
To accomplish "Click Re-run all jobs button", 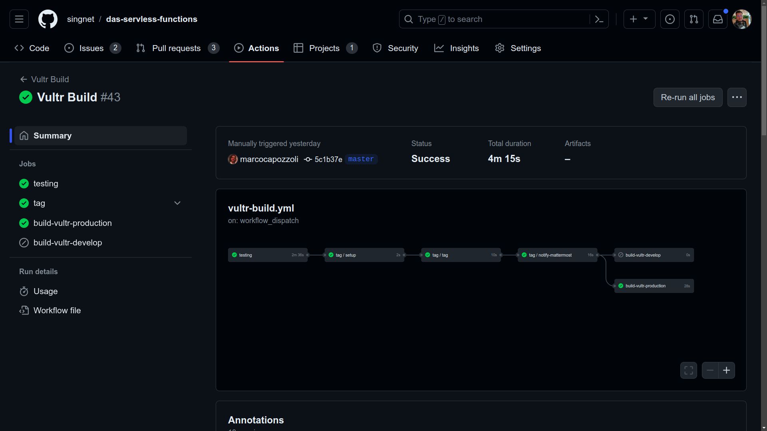I will click(688, 97).
